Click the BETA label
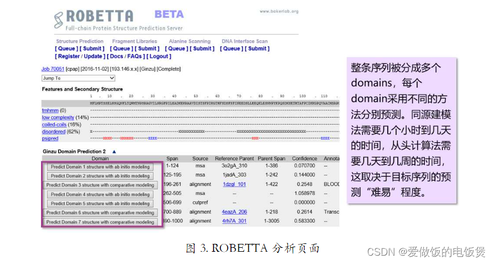 pos(169,14)
